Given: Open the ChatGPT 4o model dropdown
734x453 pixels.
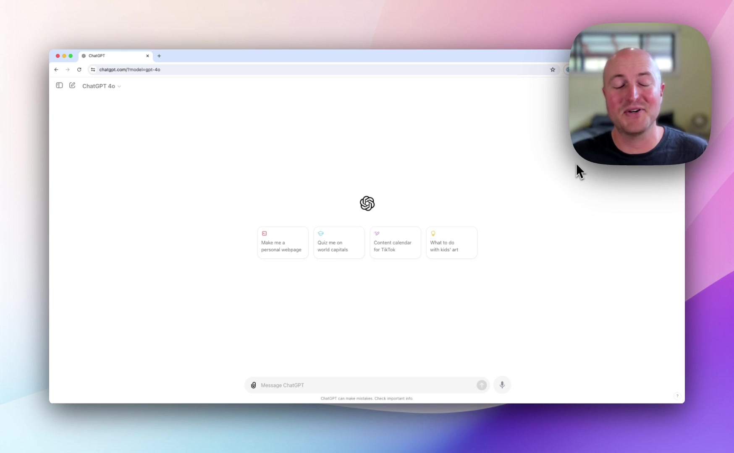Looking at the screenshot, I should tap(102, 86).
